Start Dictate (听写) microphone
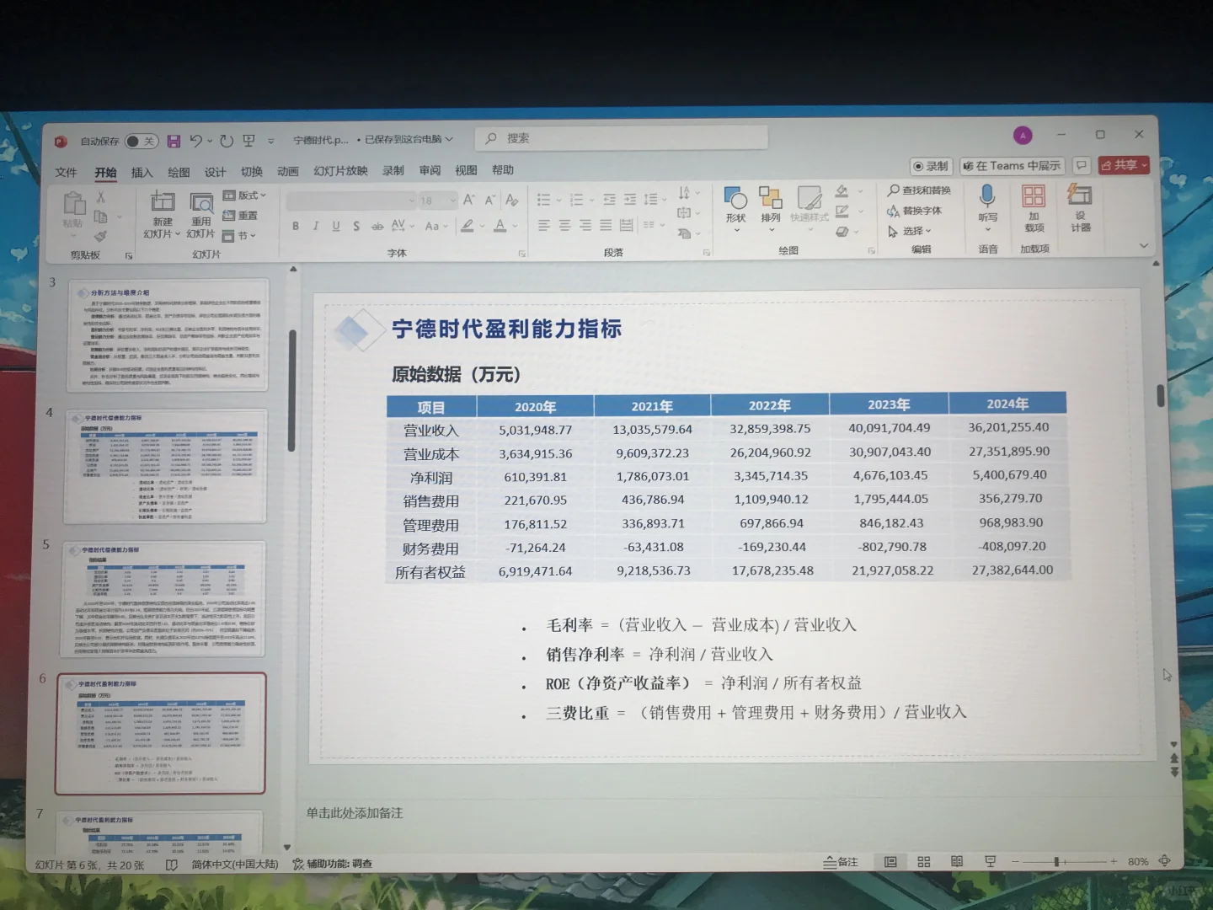Viewport: 1213px width, 910px height. point(987,206)
